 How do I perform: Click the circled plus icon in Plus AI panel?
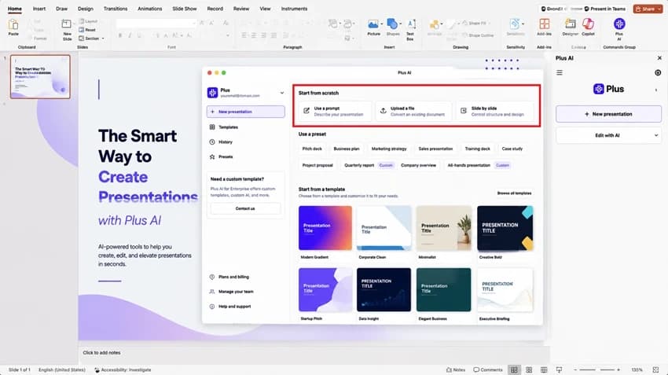[658, 72]
